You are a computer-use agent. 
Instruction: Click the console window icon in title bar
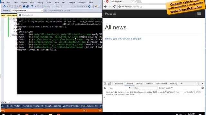point(20,15)
